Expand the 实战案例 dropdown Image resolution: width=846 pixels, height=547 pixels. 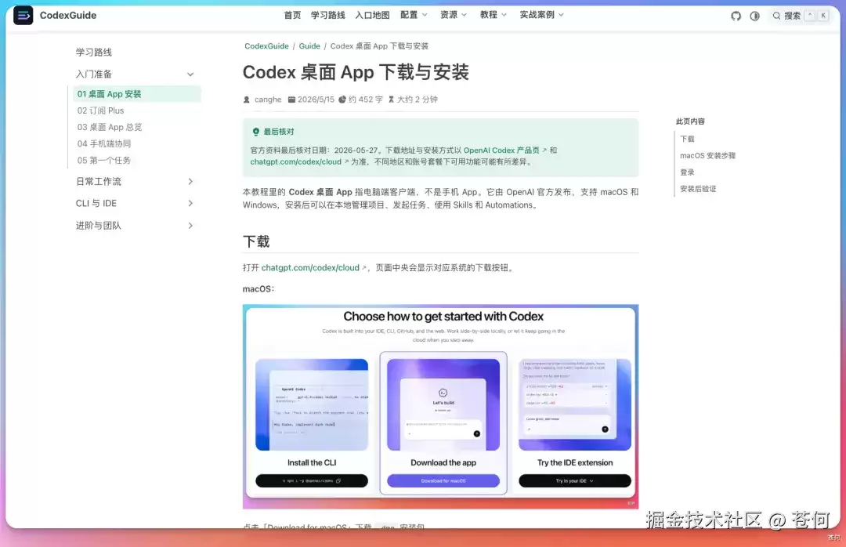[x=542, y=15]
